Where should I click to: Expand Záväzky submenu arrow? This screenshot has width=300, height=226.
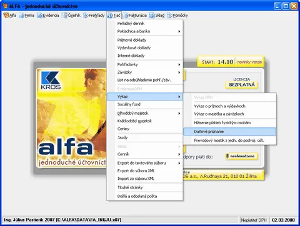pos(179,72)
